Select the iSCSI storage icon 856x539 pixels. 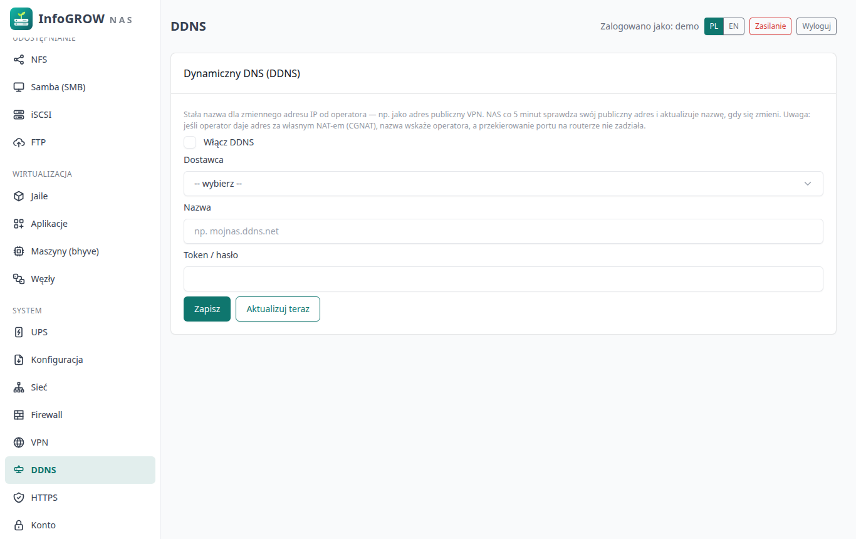point(19,115)
